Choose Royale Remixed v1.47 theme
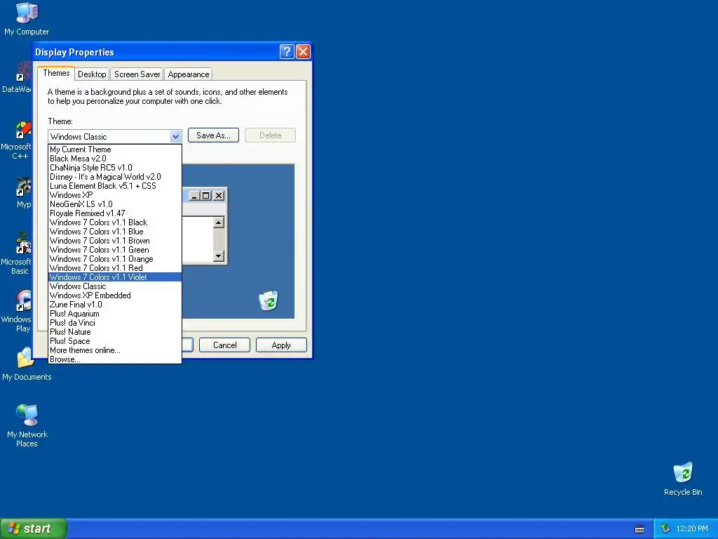Screen dimensions: 718x539 point(115,213)
